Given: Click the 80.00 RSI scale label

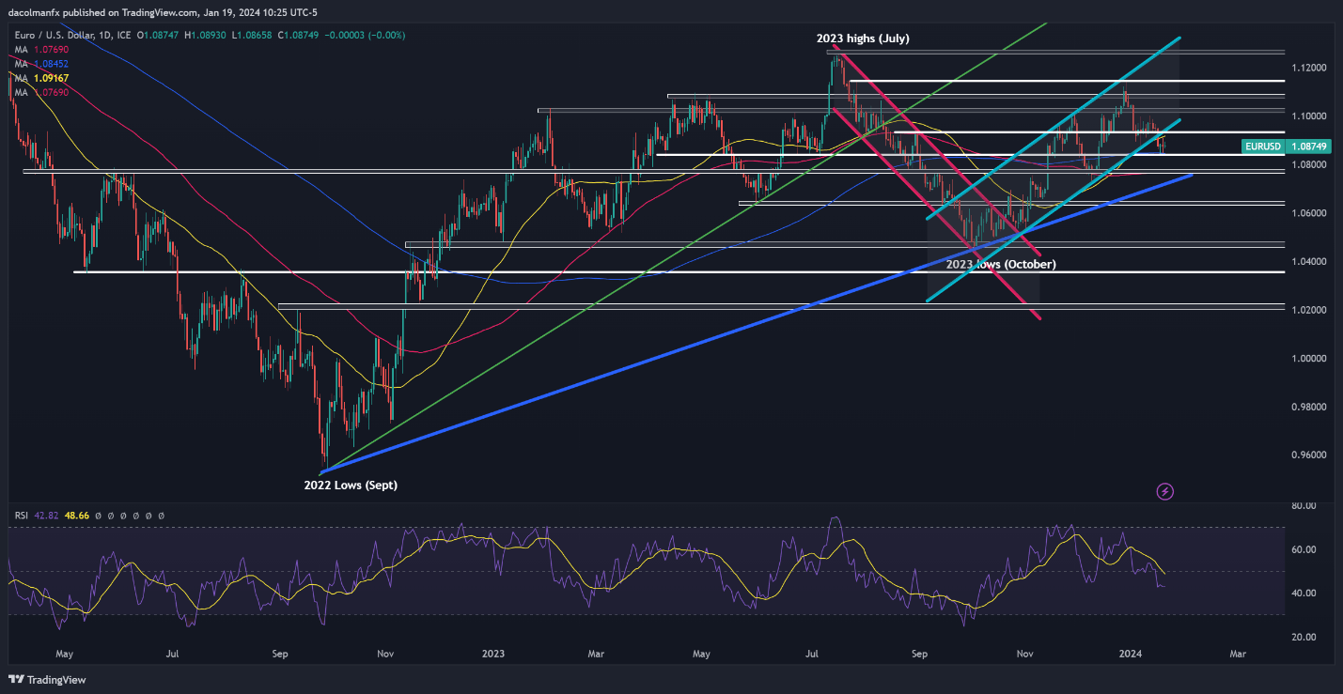Looking at the screenshot, I should [x=1304, y=506].
